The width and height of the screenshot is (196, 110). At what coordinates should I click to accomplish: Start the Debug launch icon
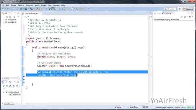point(21,9)
